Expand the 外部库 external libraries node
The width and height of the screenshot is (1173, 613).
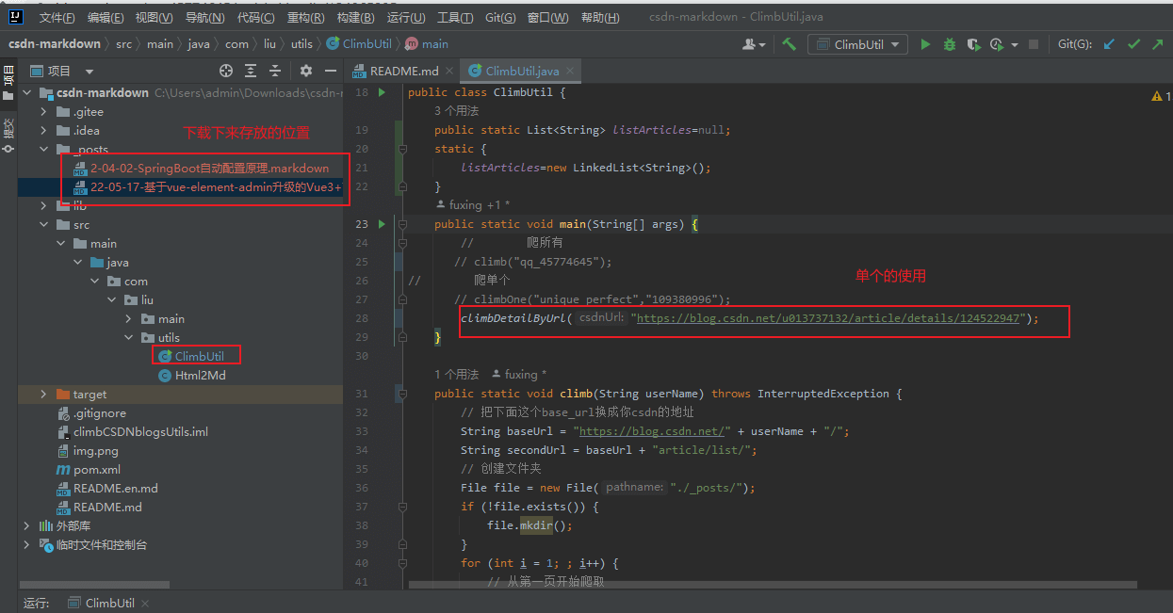pyautogui.click(x=28, y=525)
